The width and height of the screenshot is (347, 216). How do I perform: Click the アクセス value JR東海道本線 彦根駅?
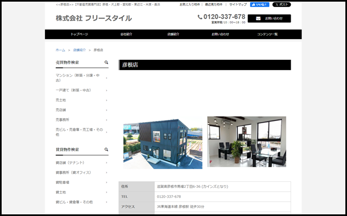181,207
